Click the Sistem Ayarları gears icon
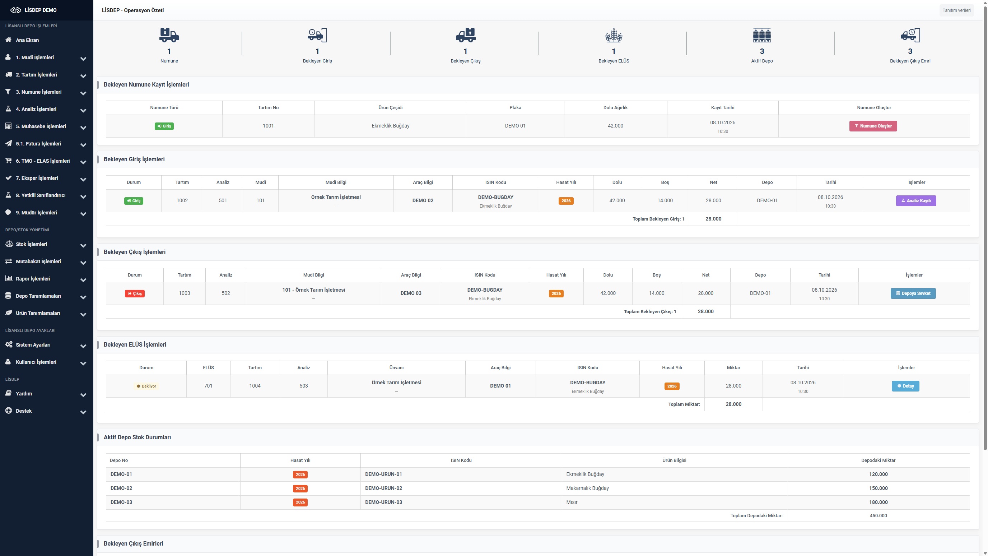Screen dimensions: 988x556 click(9, 344)
